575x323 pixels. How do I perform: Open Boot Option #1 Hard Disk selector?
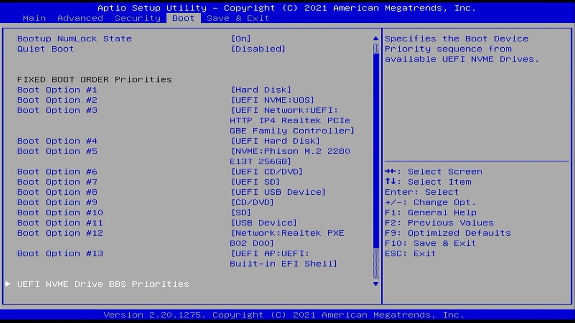261,90
